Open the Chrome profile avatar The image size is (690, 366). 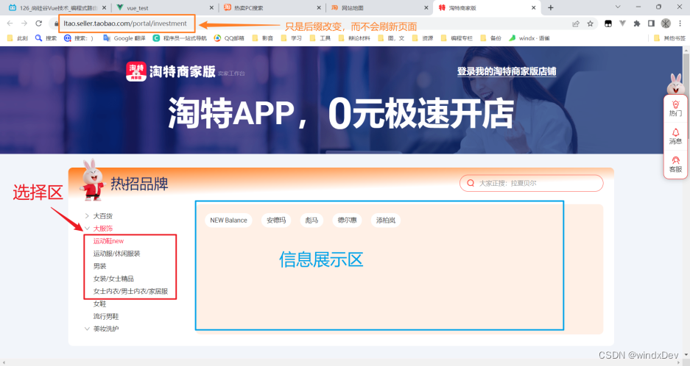coord(666,24)
